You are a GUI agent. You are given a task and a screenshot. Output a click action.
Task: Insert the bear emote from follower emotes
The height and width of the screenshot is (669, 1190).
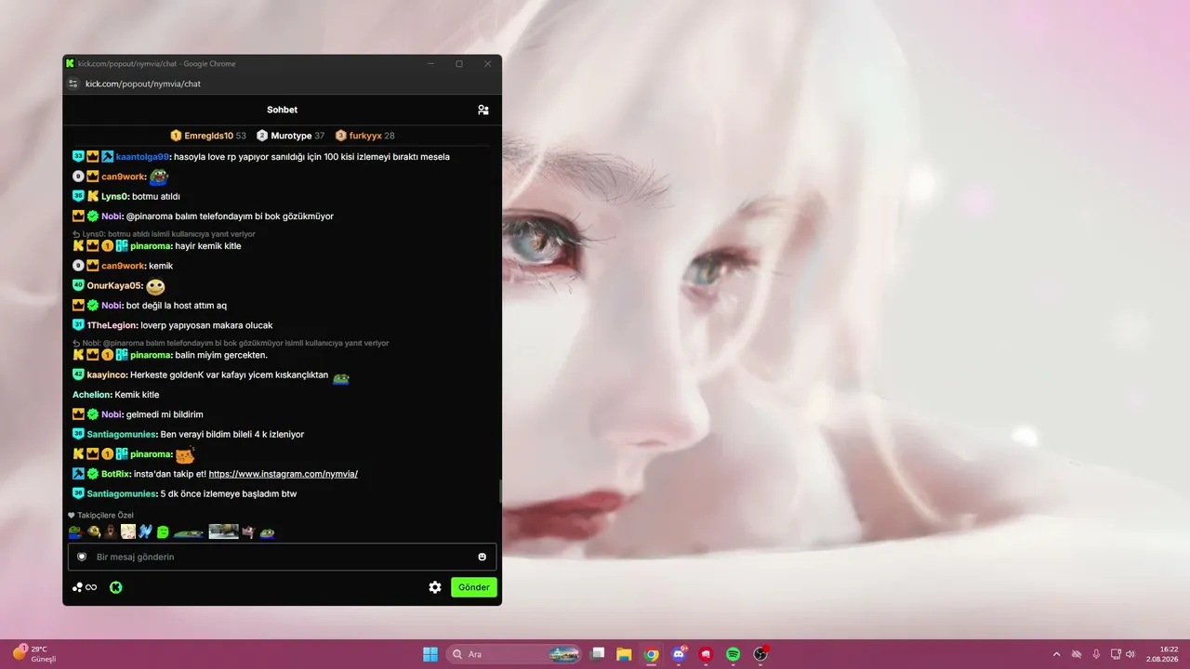(111, 531)
